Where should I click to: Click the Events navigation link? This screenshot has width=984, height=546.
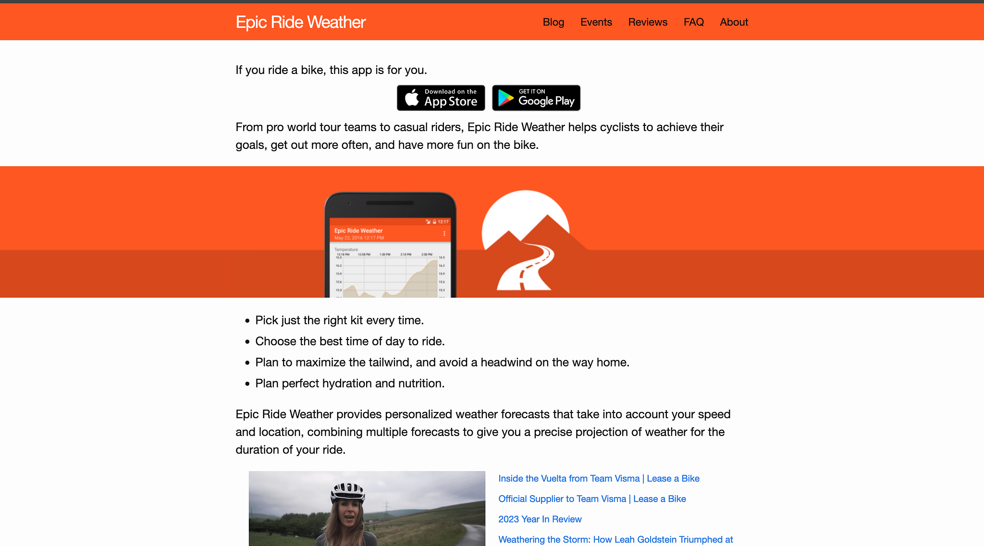coord(596,22)
